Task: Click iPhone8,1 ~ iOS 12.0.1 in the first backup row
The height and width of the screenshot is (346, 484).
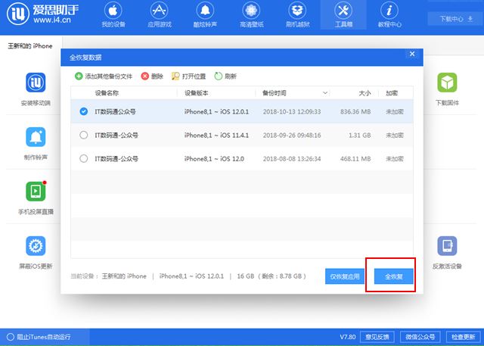Action: coord(216,111)
